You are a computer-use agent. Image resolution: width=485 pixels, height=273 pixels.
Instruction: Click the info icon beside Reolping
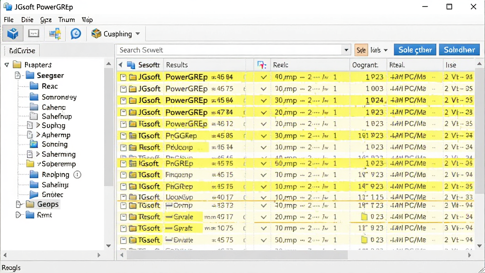(x=77, y=174)
